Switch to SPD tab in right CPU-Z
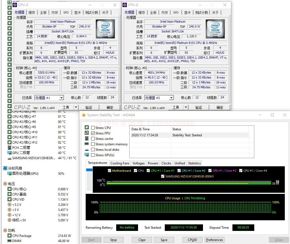 pos(176,13)
